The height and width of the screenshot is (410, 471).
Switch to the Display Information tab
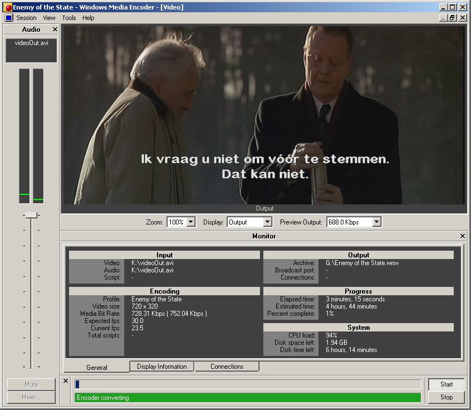(x=161, y=367)
